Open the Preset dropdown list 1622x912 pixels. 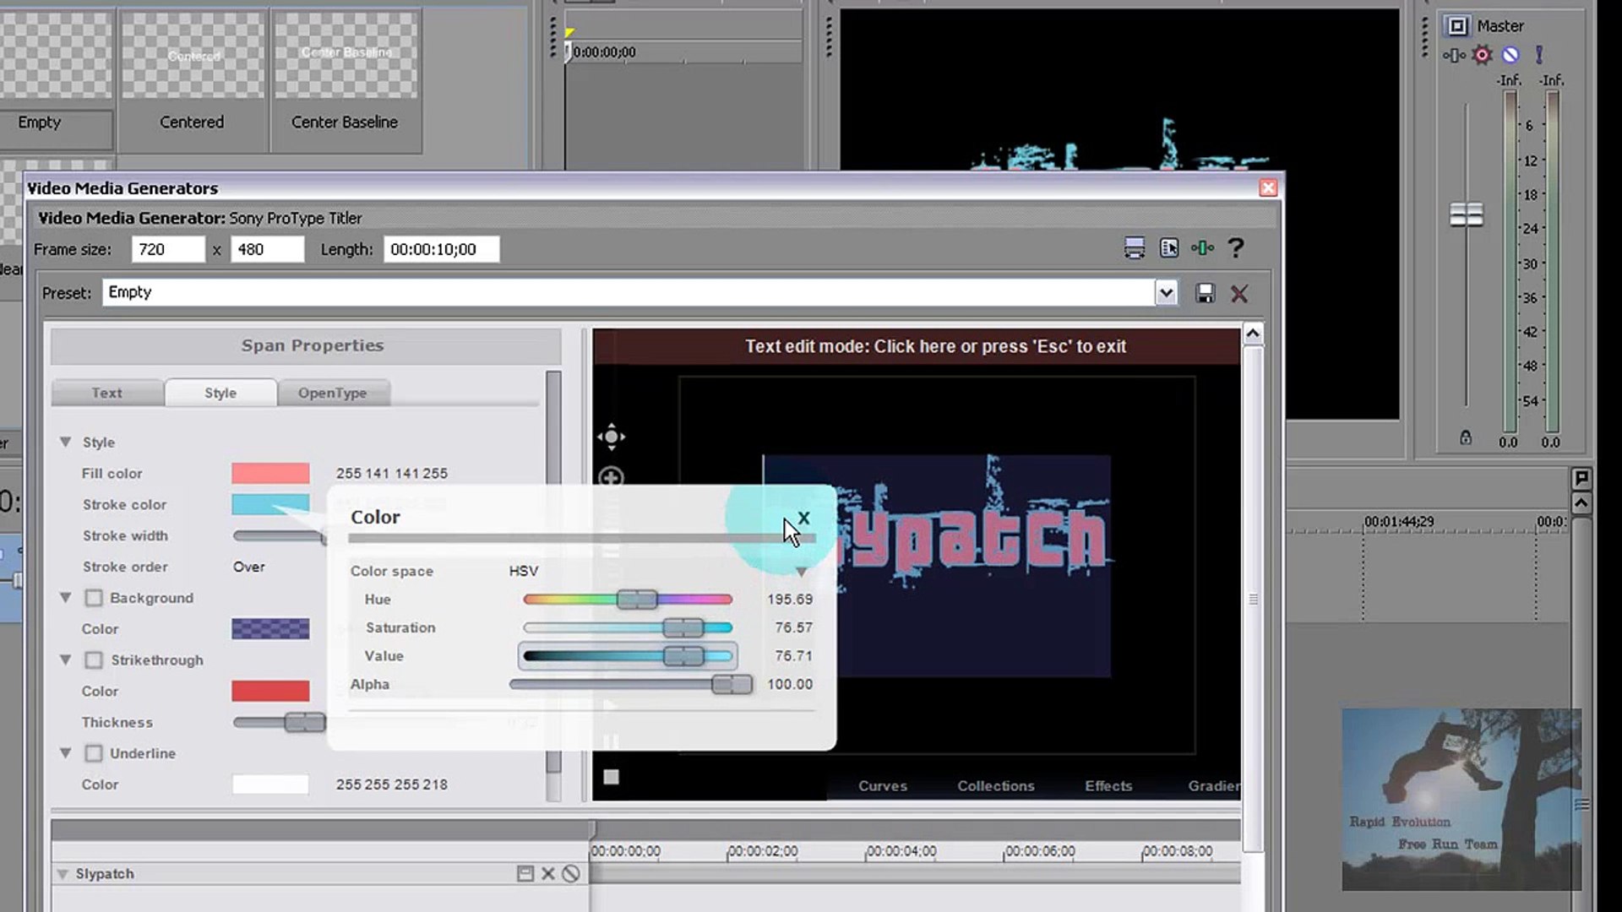point(1166,293)
